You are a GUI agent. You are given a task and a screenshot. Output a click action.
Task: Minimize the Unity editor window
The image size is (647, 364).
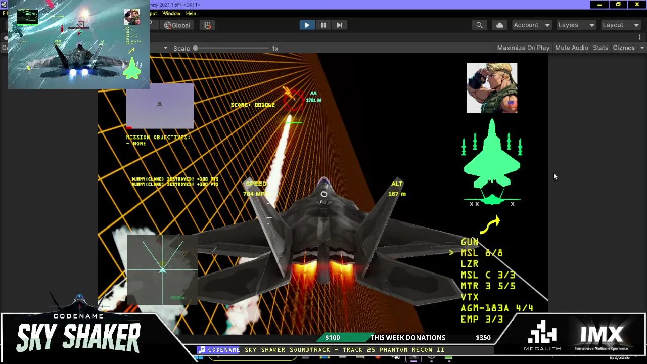click(599, 5)
